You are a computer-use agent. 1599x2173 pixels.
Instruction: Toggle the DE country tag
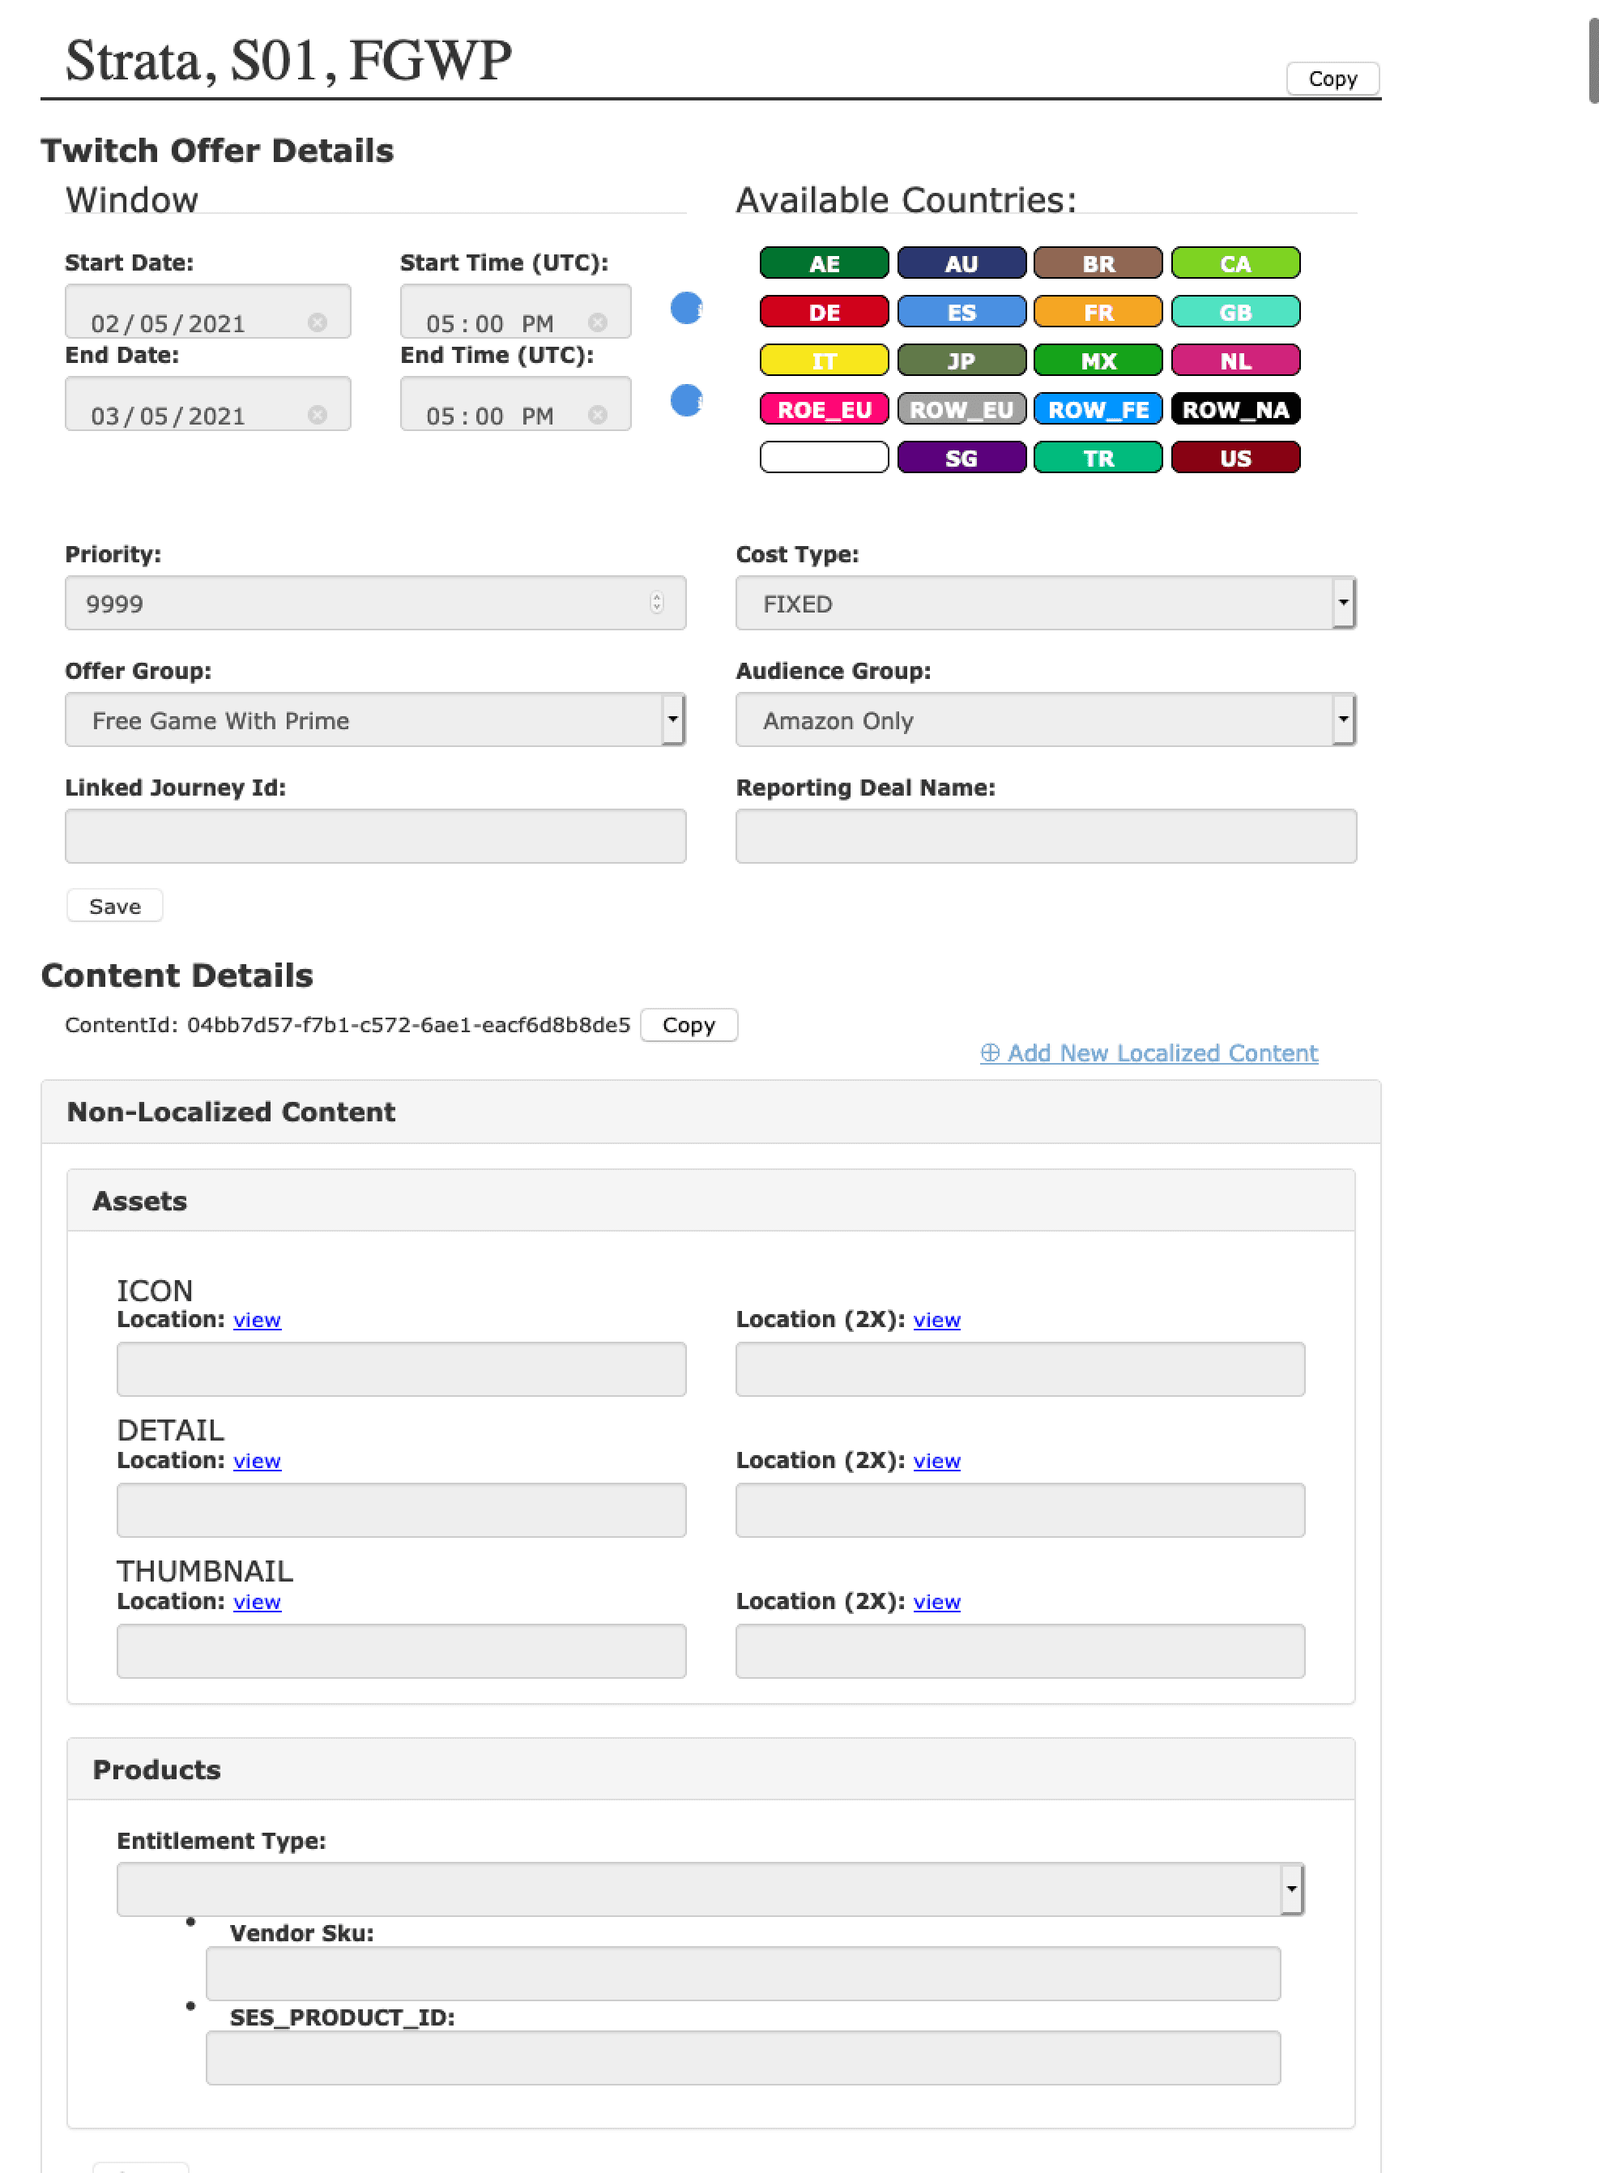pyautogui.click(x=824, y=312)
